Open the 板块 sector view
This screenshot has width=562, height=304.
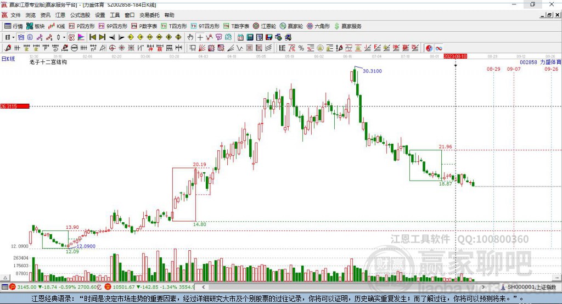pos(35,26)
